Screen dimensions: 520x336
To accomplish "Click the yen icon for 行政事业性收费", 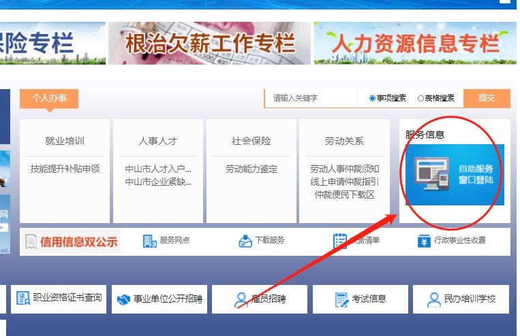I will tap(424, 241).
